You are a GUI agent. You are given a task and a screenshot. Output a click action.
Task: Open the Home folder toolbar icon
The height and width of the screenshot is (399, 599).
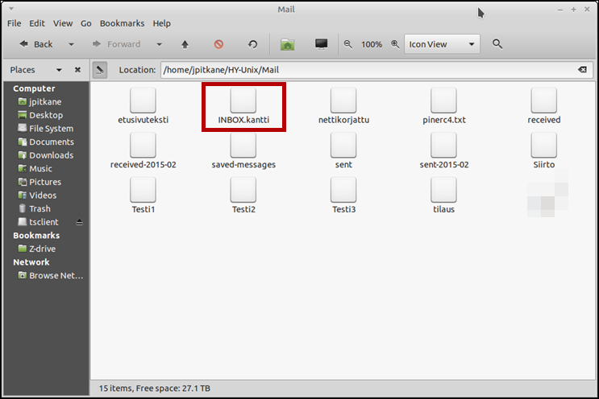pyautogui.click(x=287, y=44)
